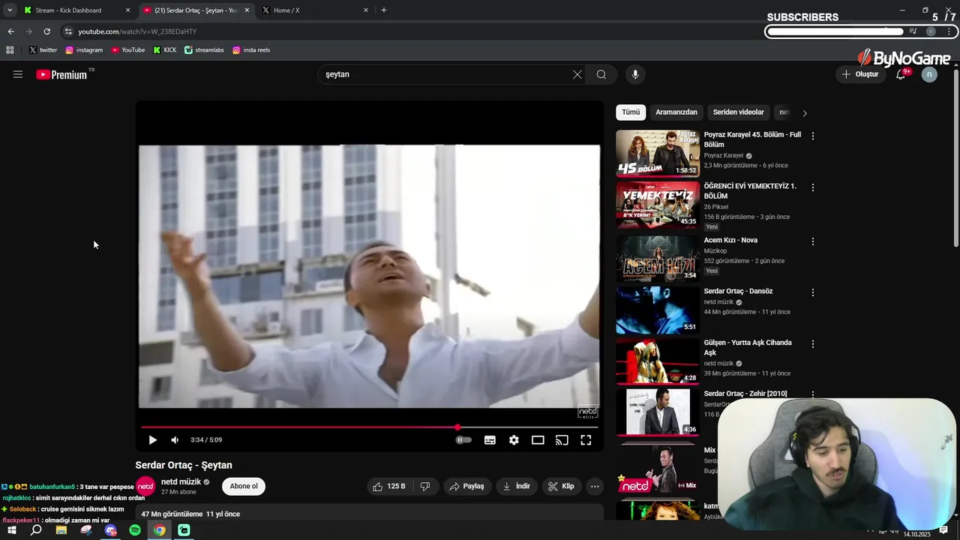This screenshot has width=960, height=540.
Task: Dislike the video
Action: (x=424, y=486)
